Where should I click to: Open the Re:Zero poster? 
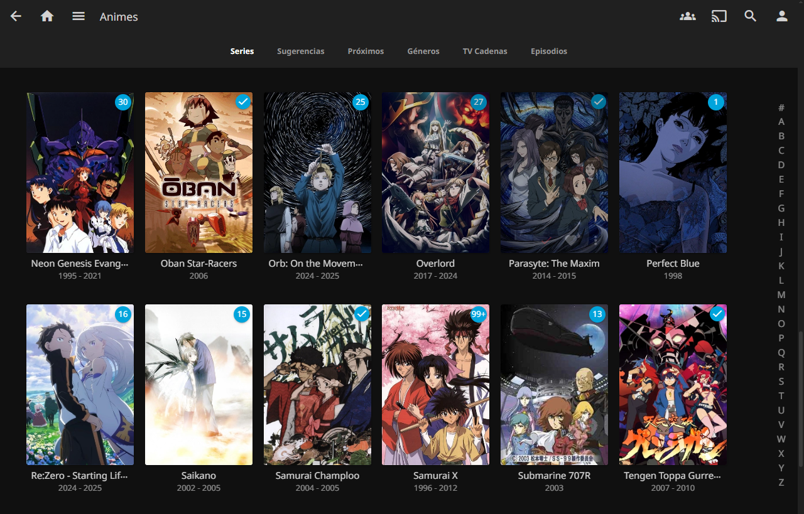[80, 385]
